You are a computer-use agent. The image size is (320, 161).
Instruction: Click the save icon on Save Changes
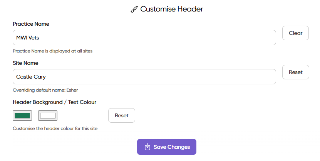coord(147,147)
